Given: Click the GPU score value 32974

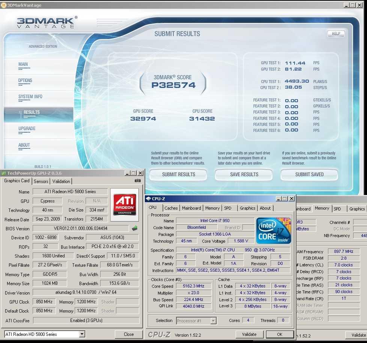Looking at the screenshot, I should (143, 119).
